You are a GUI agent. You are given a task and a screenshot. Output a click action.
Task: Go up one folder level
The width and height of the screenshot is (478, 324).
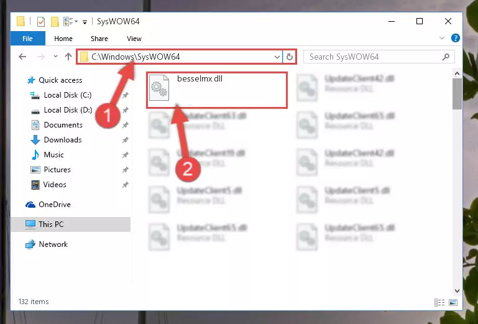coord(68,57)
